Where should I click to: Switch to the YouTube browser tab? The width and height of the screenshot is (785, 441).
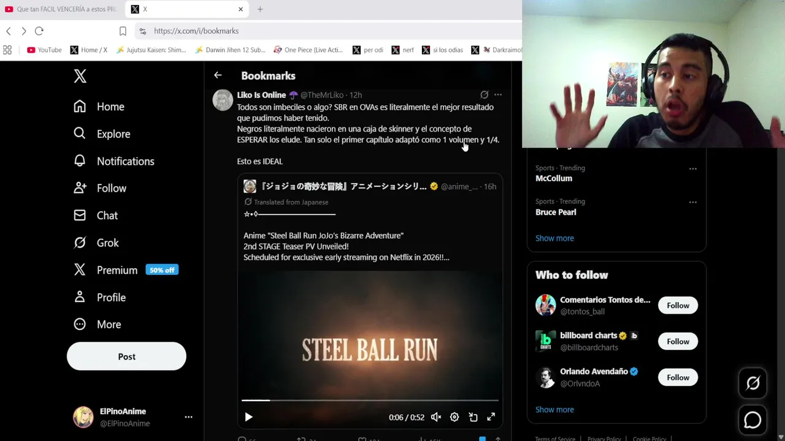point(61,9)
